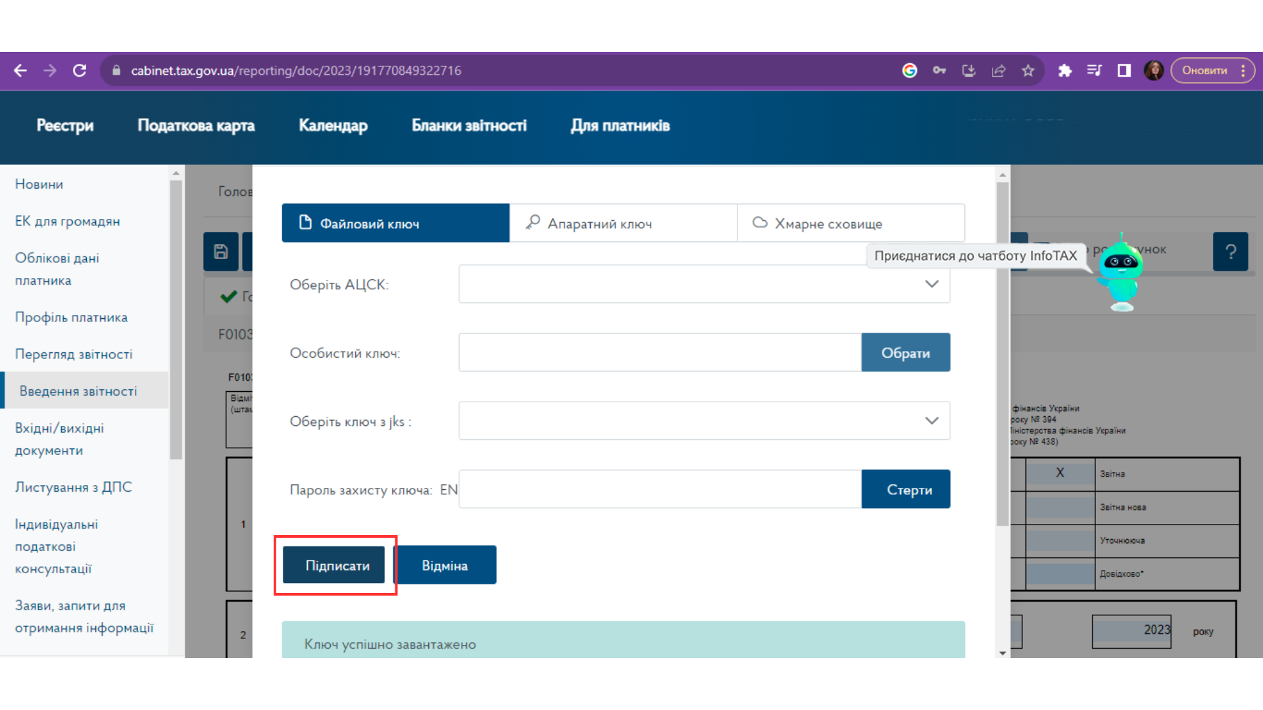Open the browser extensions puzzle icon
Image resolution: width=1263 pixels, height=710 pixels.
[1064, 70]
